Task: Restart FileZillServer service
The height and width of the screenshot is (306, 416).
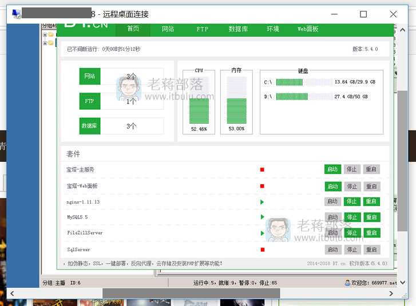Action: [372, 233]
